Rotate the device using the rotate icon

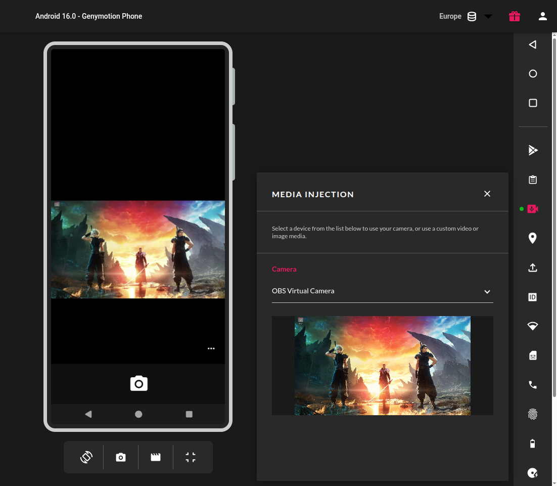(86, 457)
